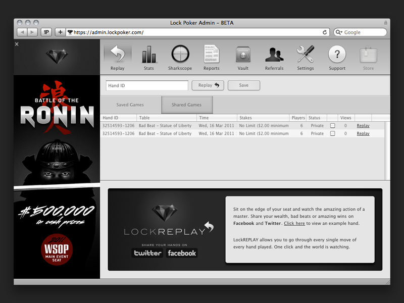
Task: Click the 'Click here' example hand link
Action: click(x=294, y=223)
